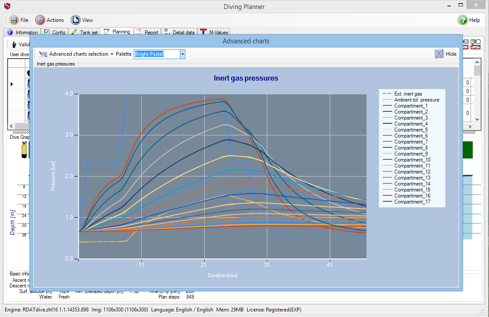Image resolution: width=489 pixels, height=317 pixels.
Task: Open the View menu icon
Action: (x=75, y=20)
